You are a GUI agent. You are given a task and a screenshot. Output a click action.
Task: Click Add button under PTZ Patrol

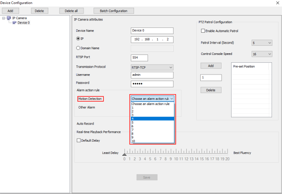(211, 66)
